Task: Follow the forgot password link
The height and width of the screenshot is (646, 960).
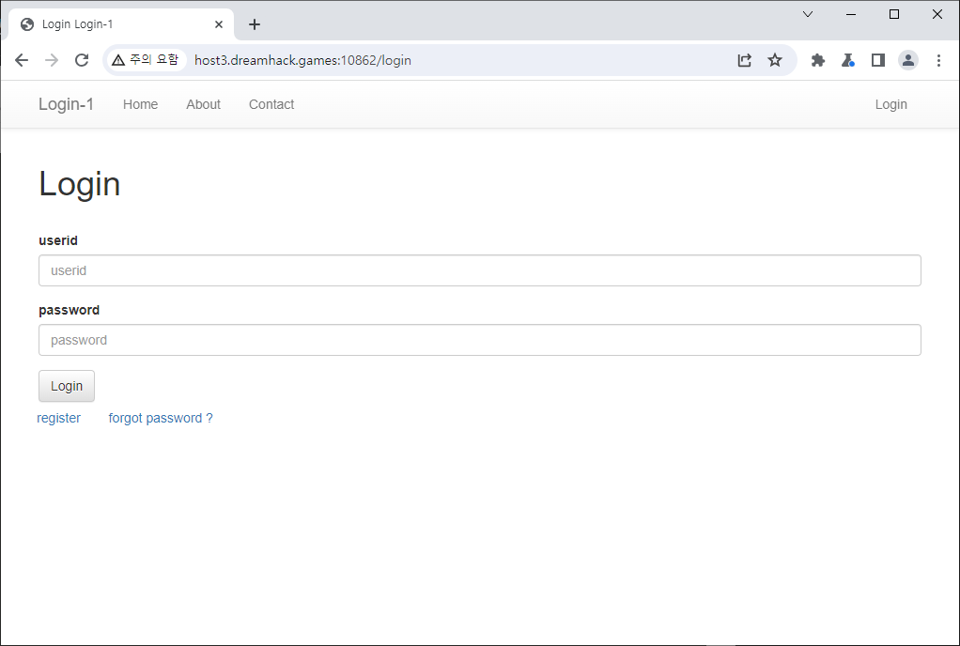Action: coord(161,418)
